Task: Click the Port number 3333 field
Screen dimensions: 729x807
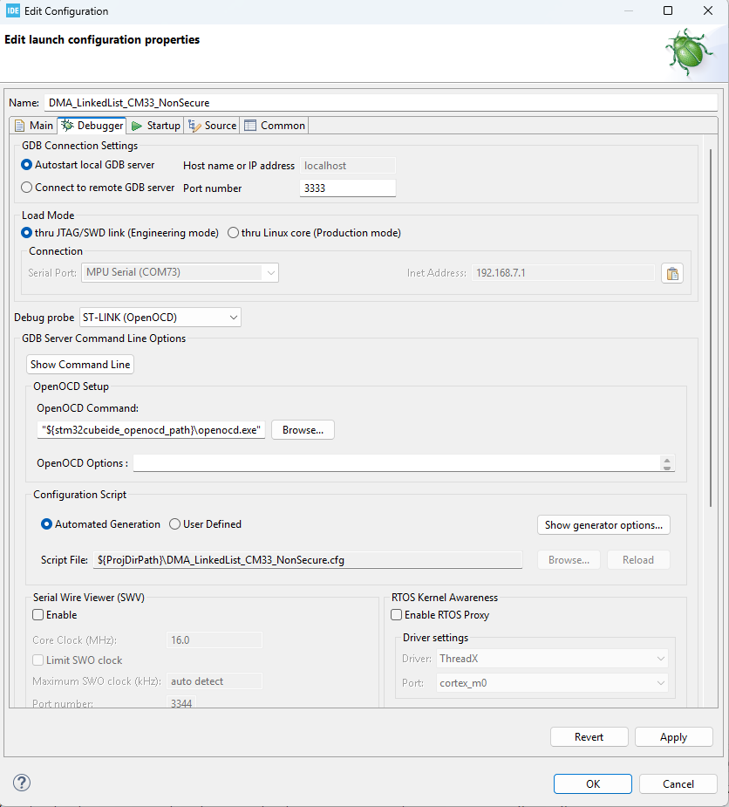Action: 348,188
